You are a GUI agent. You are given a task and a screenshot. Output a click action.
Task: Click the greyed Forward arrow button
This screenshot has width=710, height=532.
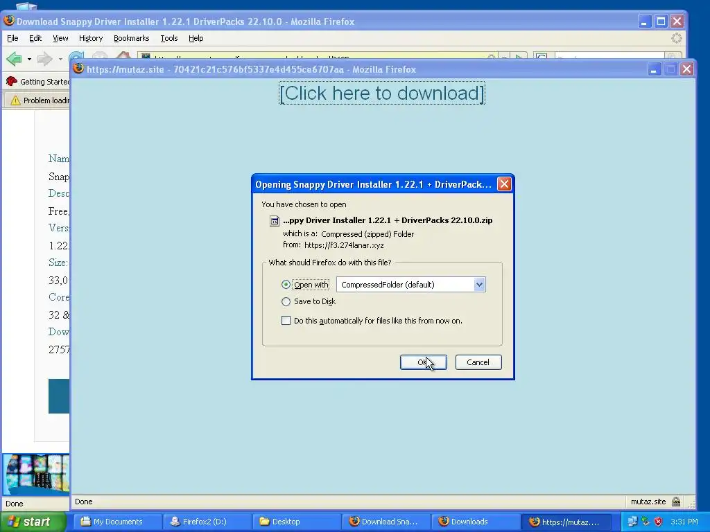pos(44,59)
